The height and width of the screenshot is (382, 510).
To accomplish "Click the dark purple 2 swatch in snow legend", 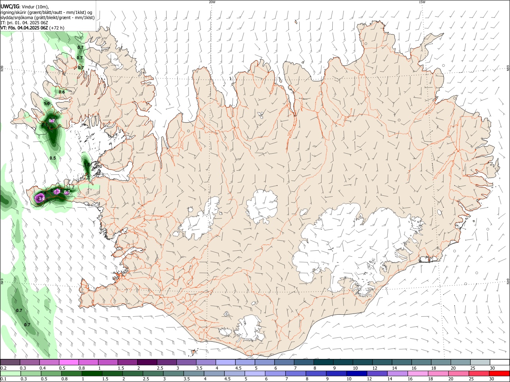I will click(147, 363).
